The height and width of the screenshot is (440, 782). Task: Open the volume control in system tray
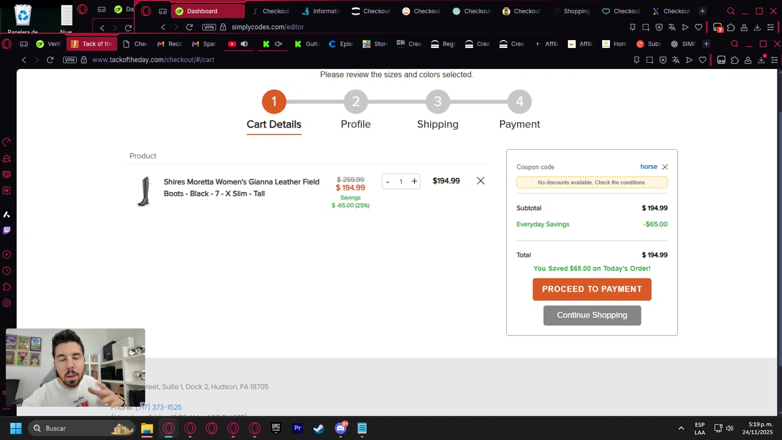coord(730,428)
